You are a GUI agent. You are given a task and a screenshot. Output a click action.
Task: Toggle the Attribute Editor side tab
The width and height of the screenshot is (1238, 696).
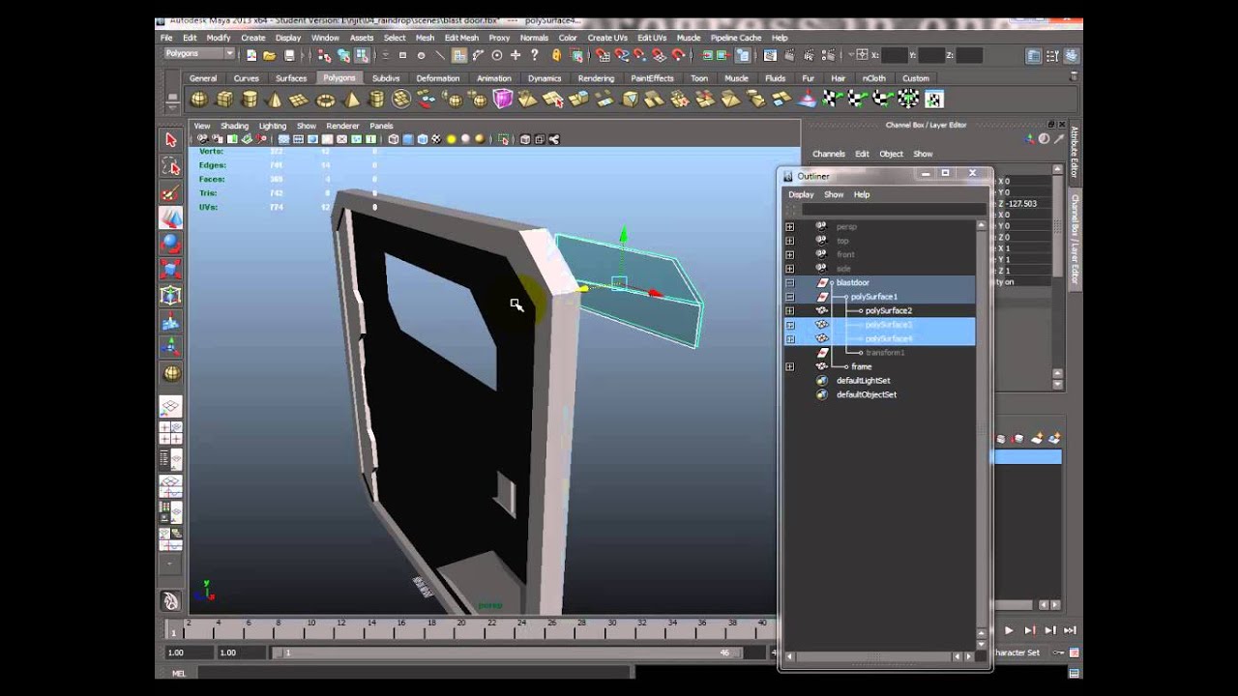click(1075, 153)
